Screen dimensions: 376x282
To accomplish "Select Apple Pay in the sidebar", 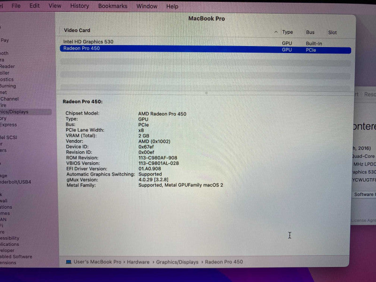I will (x=5, y=40).
